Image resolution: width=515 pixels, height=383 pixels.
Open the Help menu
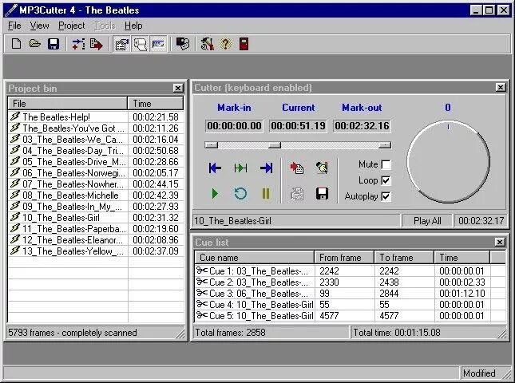tap(133, 26)
